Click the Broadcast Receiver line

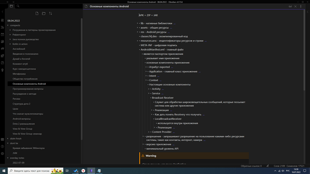pos(163,98)
